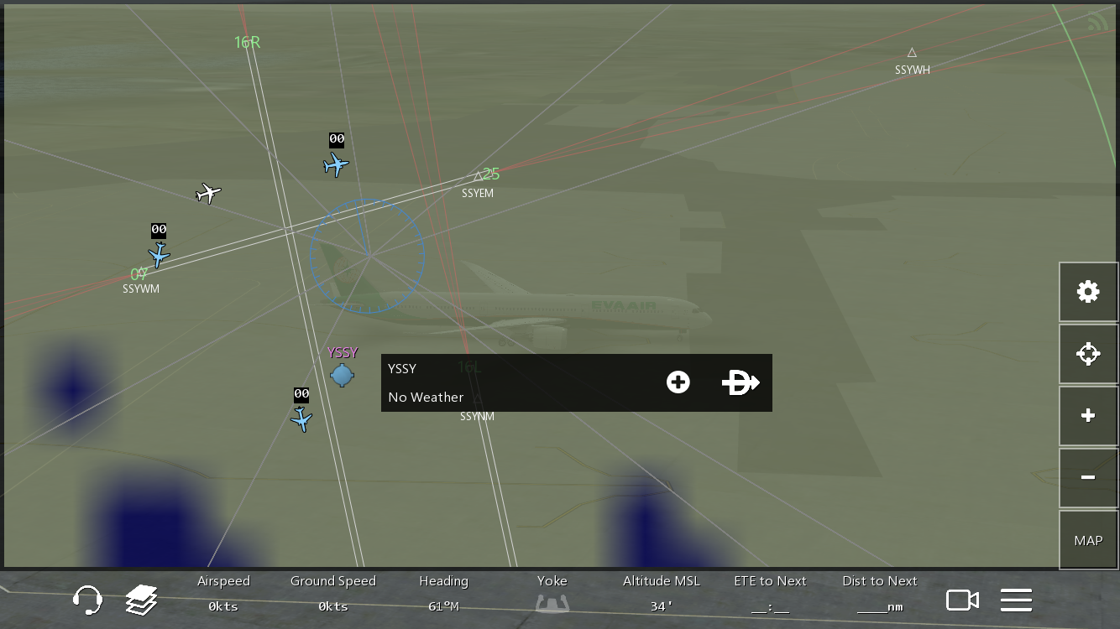Add YSSY to flight plan with plus icon
Viewport: 1120px width, 629px height.
tap(678, 382)
